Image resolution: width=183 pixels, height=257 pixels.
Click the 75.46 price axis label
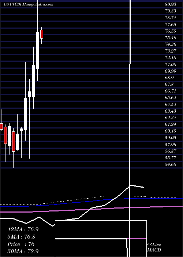pos(171,38)
